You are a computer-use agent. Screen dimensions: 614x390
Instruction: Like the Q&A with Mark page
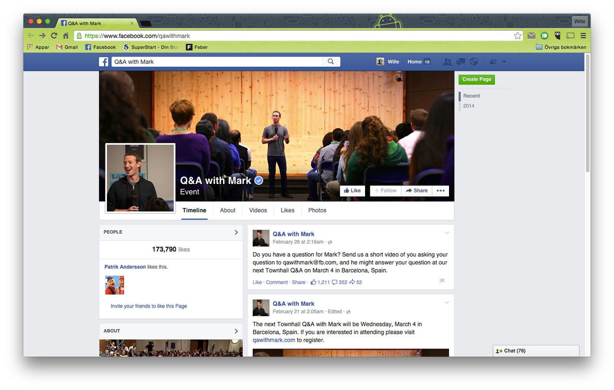point(353,191)
